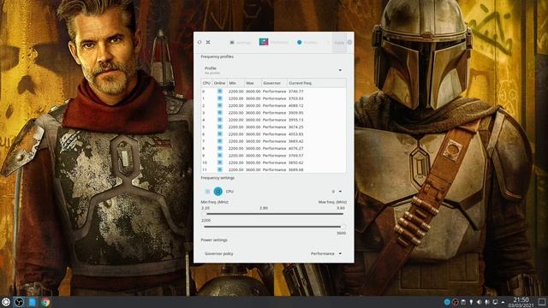Screen dimensions: 548x308
Task: Toggle Online checkbox for CPU 1
Action: (x=220, y=98)
